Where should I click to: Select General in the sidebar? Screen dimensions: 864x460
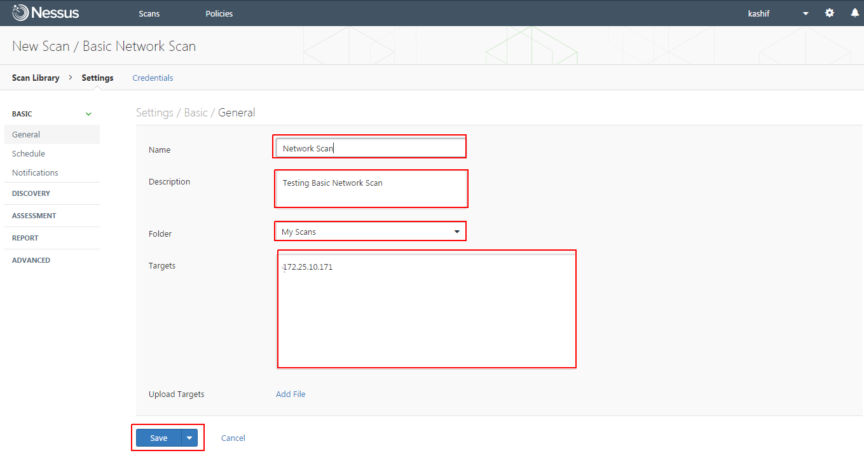pyautogui.click(x=52, y=134)
